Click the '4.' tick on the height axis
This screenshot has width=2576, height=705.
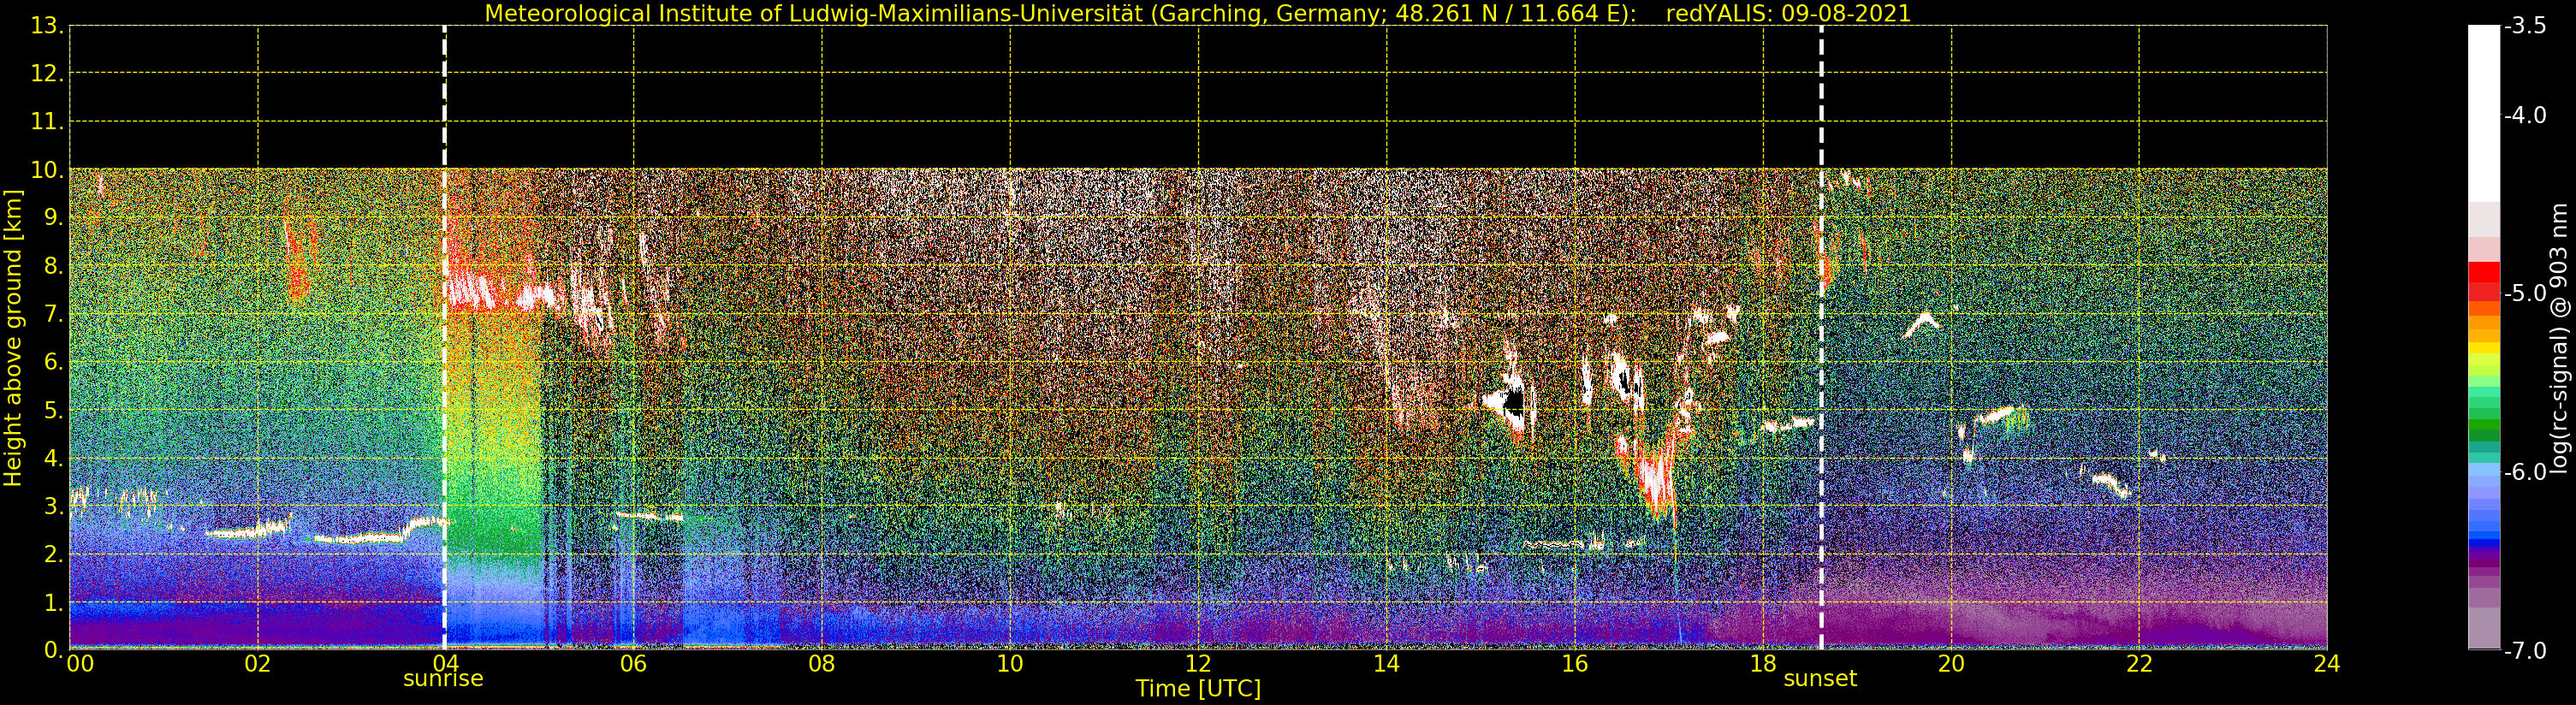pos(53,458)
